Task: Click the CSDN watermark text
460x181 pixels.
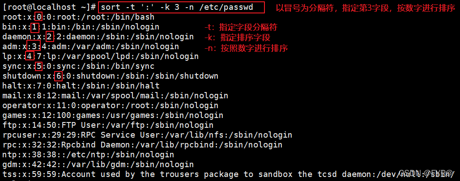Action: coord(429,173)
